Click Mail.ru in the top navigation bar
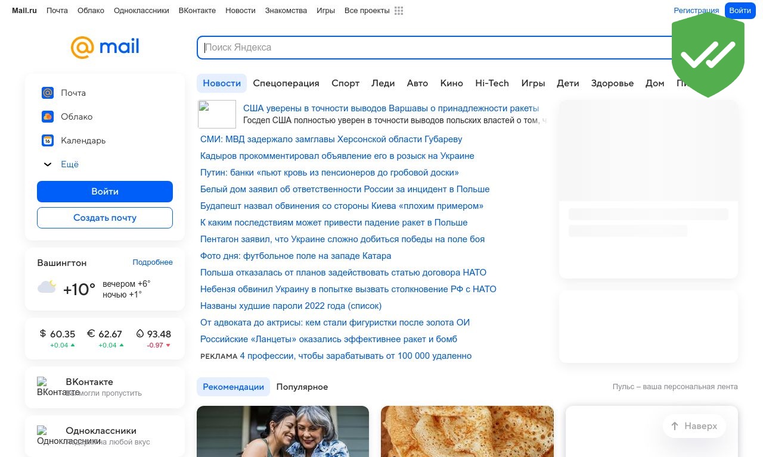 24,11
